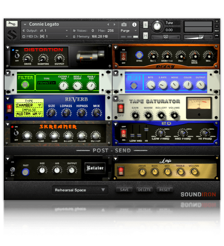Screen dimensions: 224x246
Task: Expand the Amp module menu arrow
Action: pyautogui.click(x=116, y=159)
